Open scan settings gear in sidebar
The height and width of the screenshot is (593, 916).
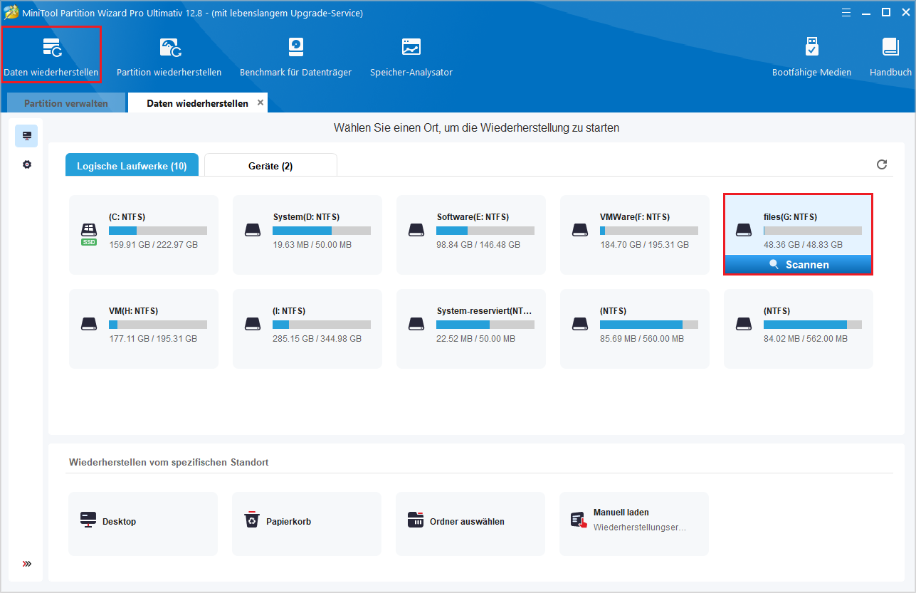click(27, 164)
